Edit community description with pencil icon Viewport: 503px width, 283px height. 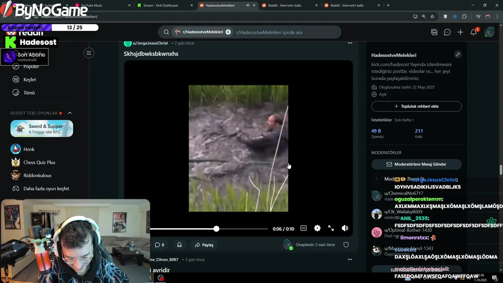(457, 55)
